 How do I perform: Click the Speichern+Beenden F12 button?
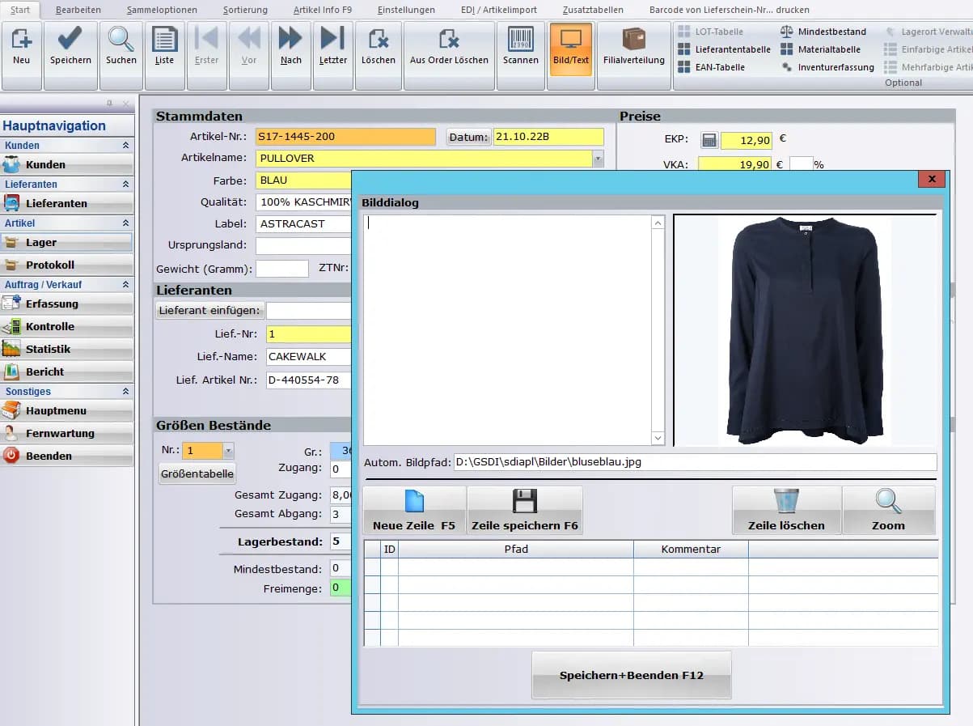coord(631,677)
